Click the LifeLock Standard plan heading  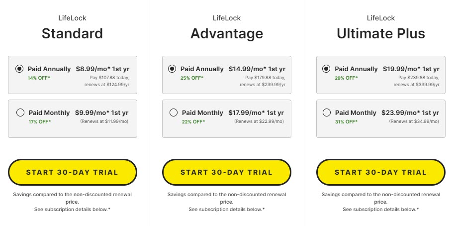pos(73,33)
